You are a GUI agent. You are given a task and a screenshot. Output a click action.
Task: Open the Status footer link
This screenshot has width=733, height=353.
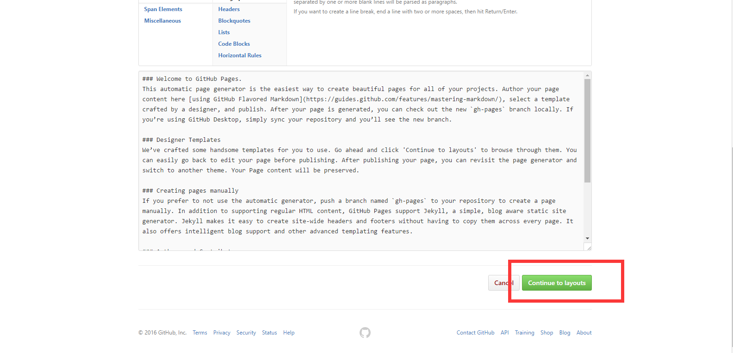click(x=269, y=333)
